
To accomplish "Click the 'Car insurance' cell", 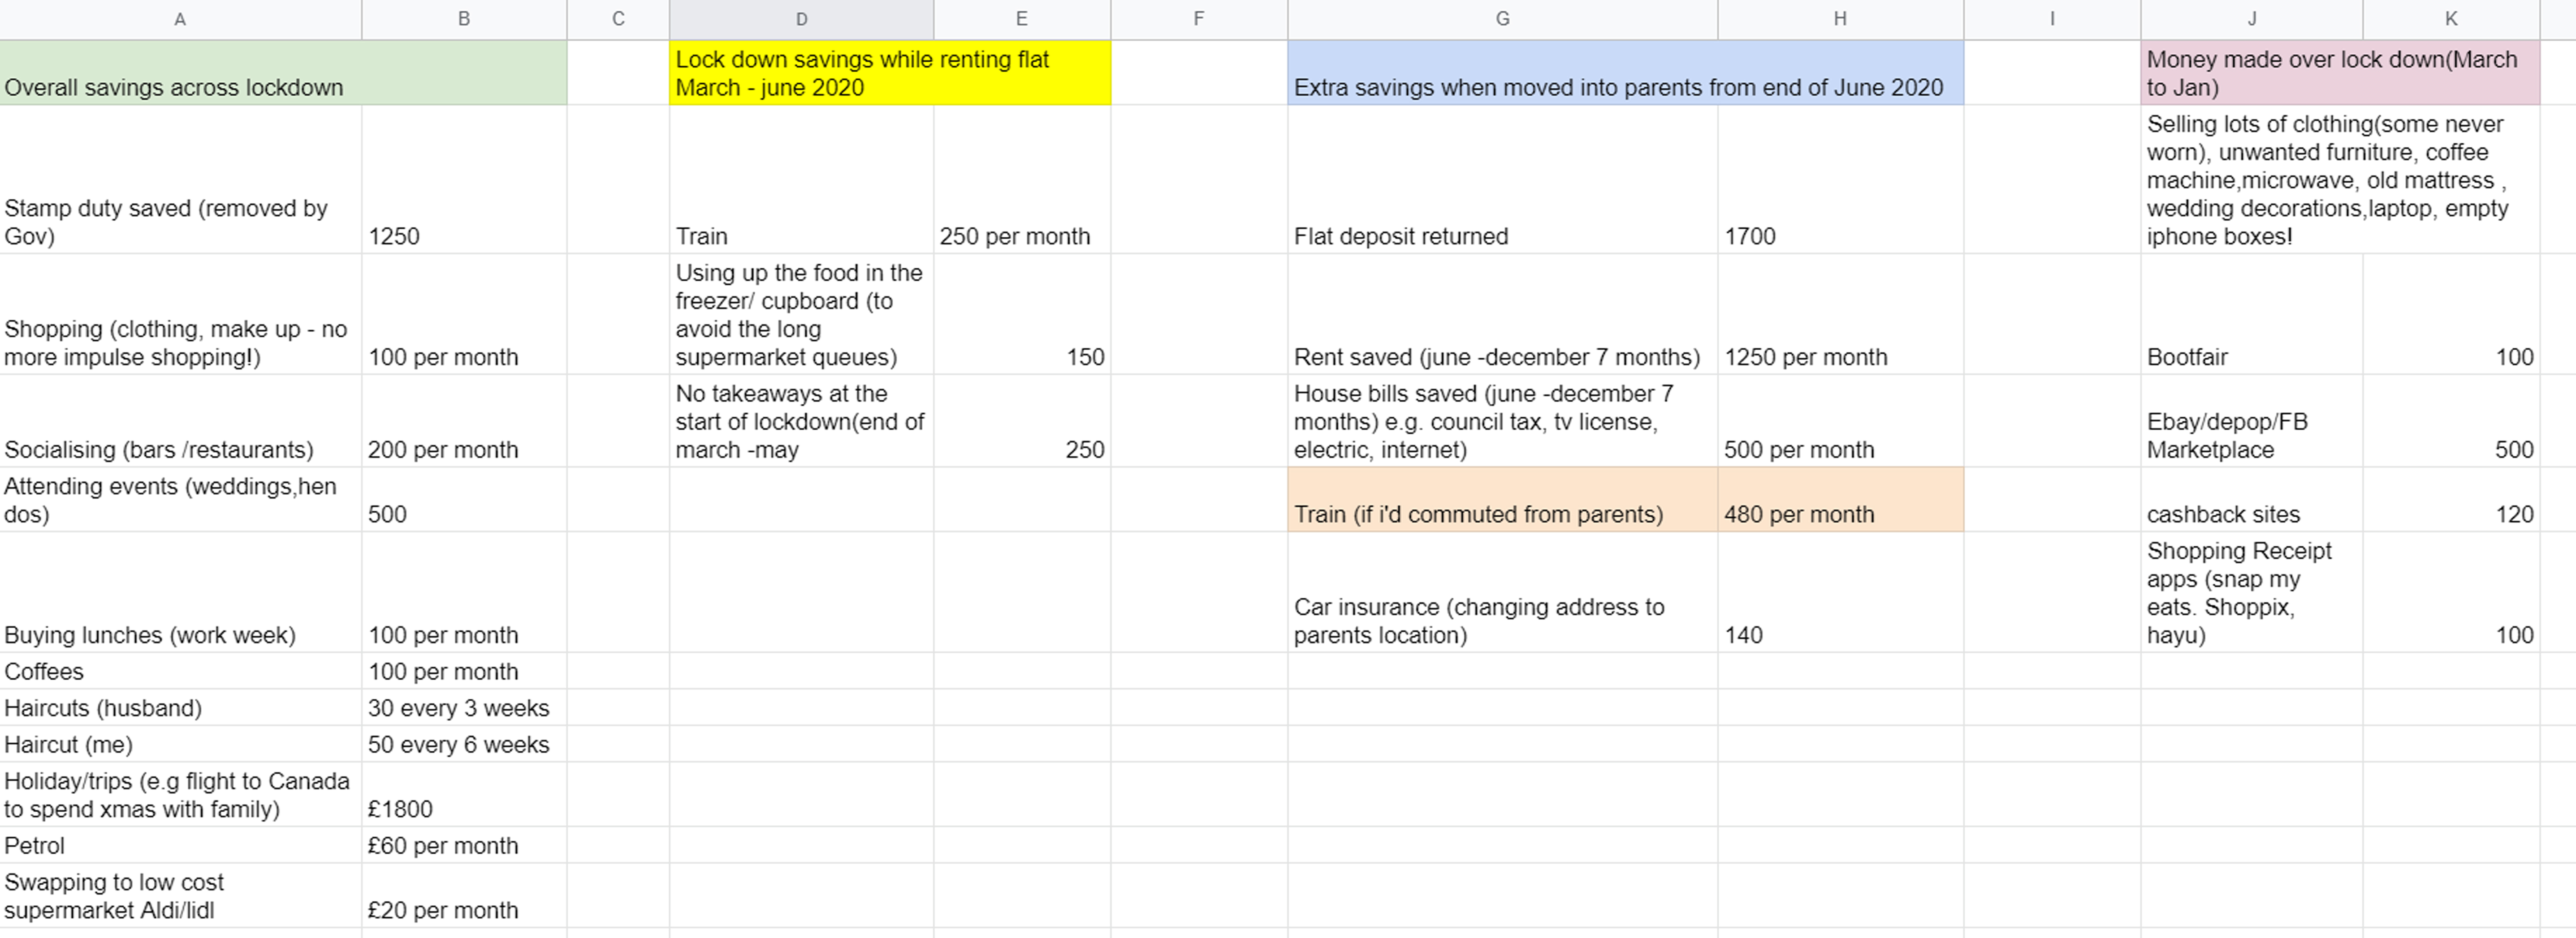I will [1502, 592].
